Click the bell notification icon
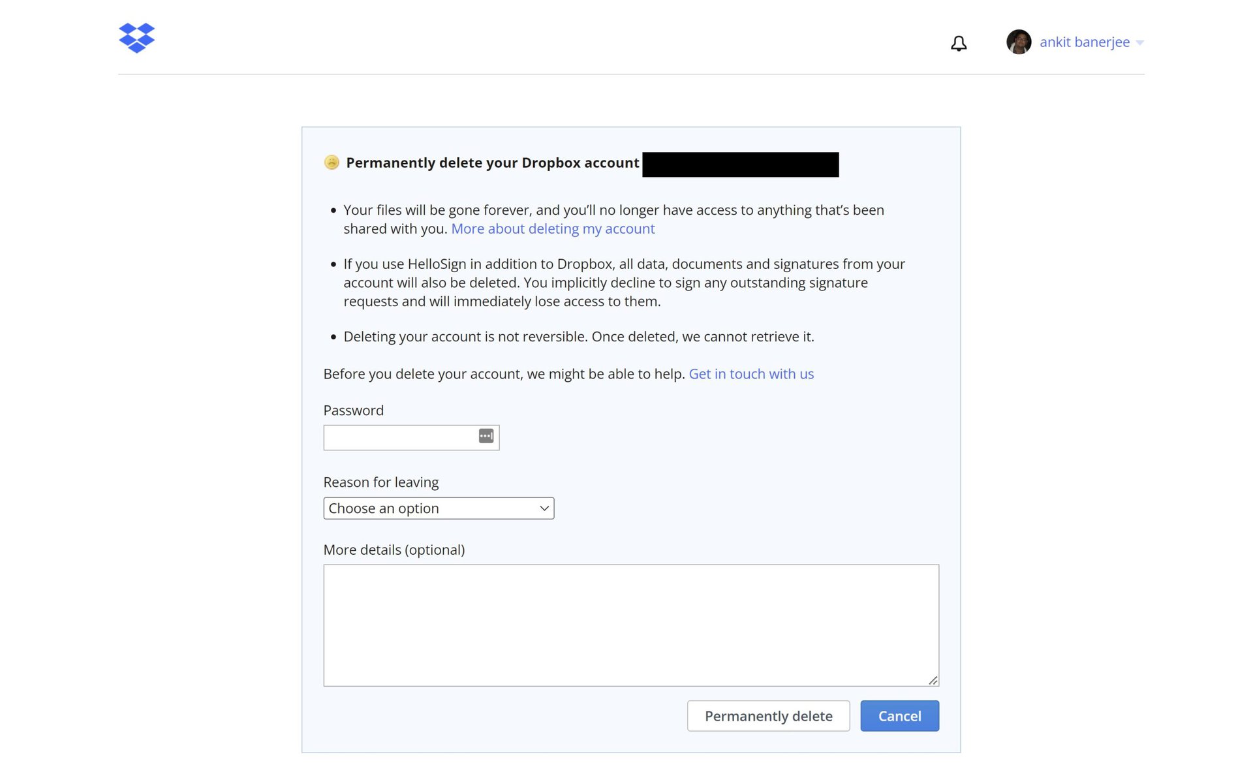Screen dimensions: 1253x763 [x=959, y=42]
